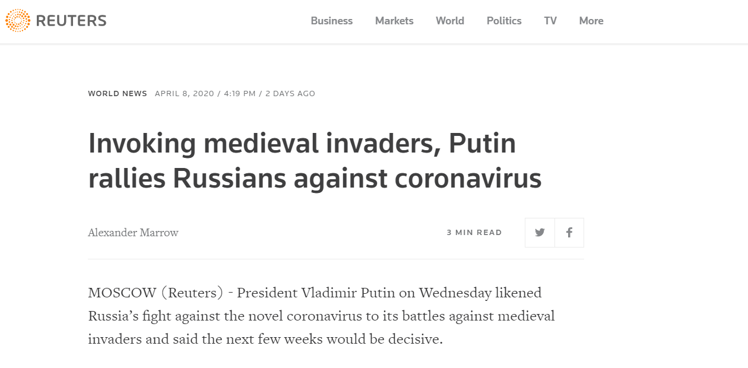Click the article's last line of text

[x=265, y=340]
